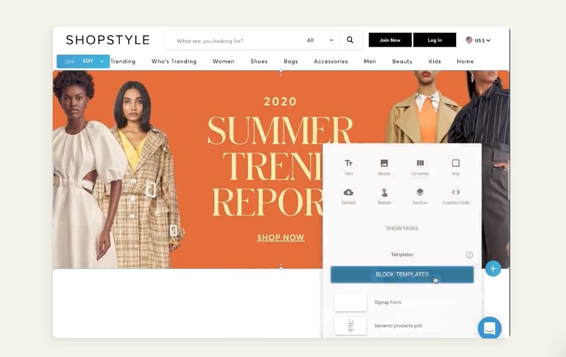The height and width of the screenshot is (357, 566).
Task: Open the Shoes menu
Action: [x=259, y=61]
